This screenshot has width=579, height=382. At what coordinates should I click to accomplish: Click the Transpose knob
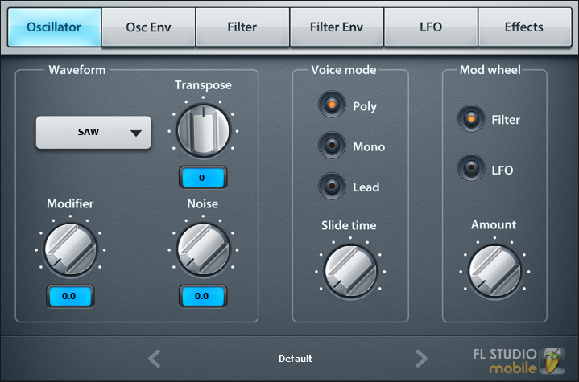coord(202,131)
